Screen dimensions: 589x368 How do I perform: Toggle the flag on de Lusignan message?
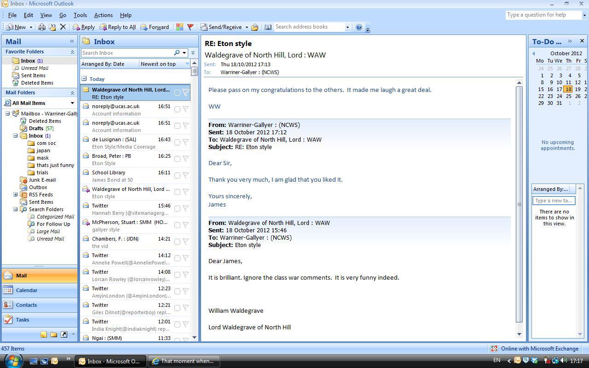[x=186, y=142]
